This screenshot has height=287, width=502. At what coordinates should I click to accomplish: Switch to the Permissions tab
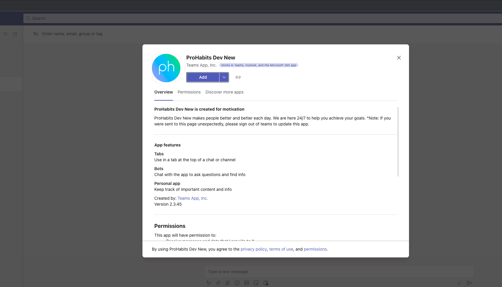pos(189,92)
